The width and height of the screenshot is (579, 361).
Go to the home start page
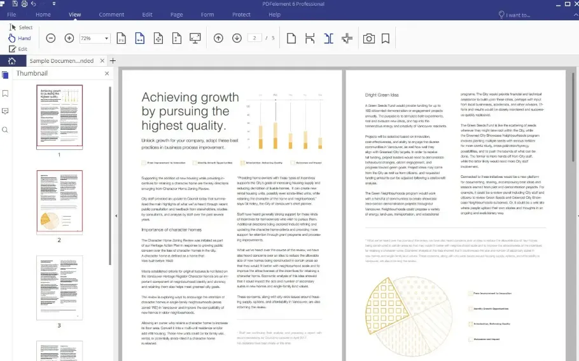(x=12, y=61)
